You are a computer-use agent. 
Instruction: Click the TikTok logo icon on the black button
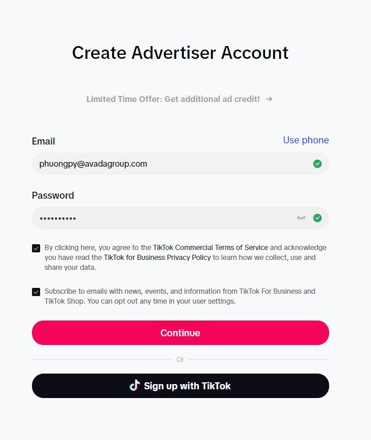(135, 386)
